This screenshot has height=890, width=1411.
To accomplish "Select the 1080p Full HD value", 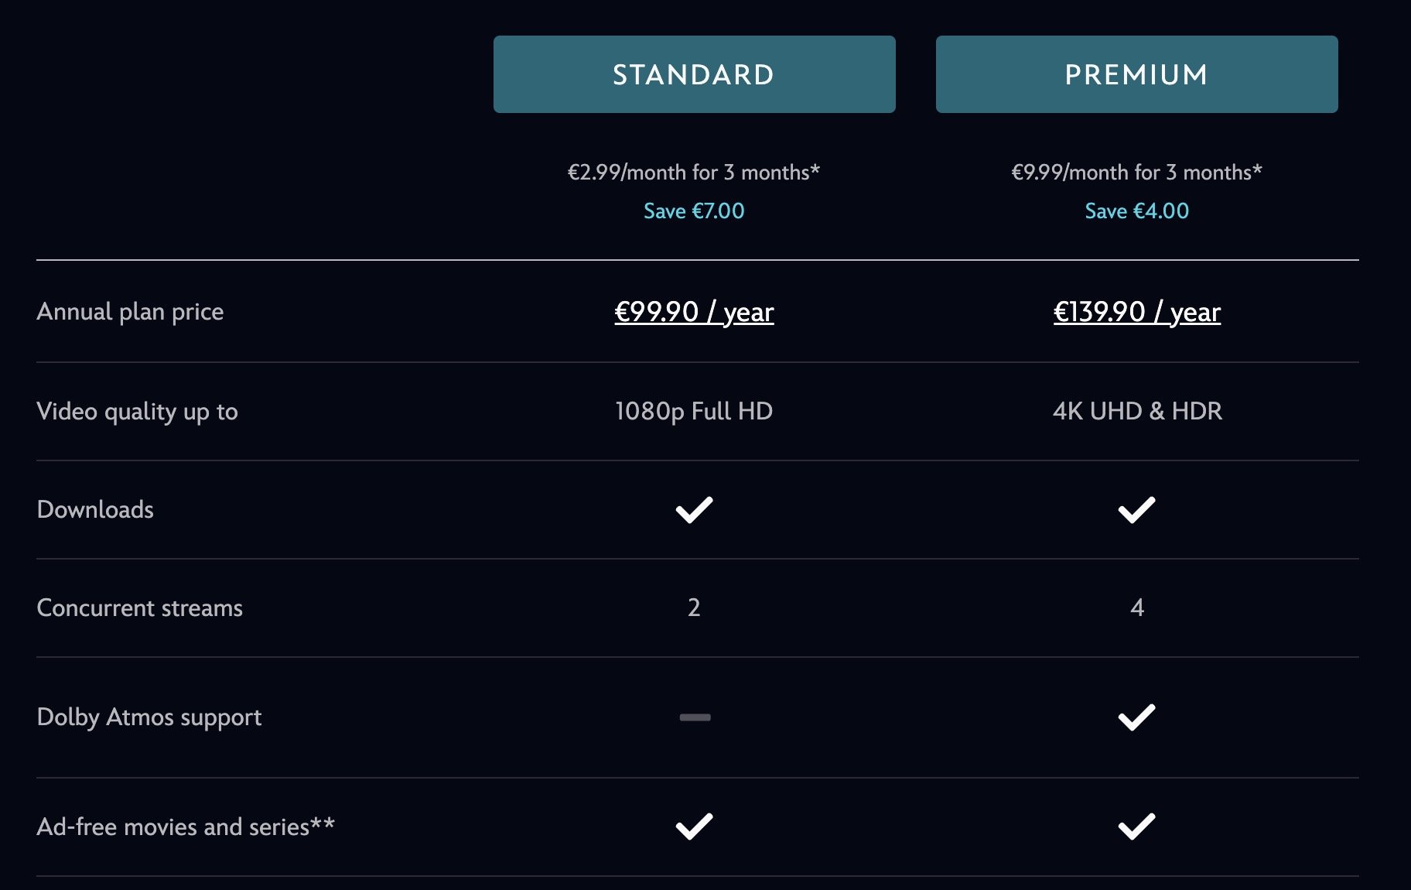I will [694, 411].
